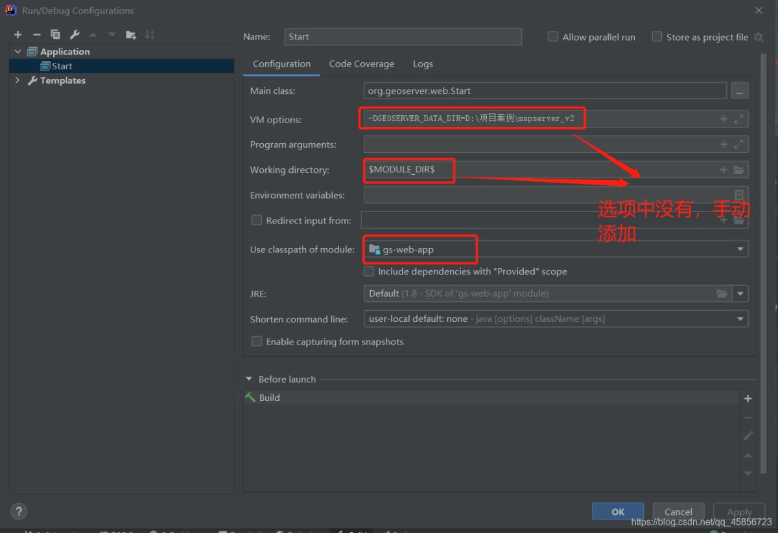The height and width of the screenshot is (533, 778).
Task: Click the Working directory folder browse icon
Action: coord(738,170)
